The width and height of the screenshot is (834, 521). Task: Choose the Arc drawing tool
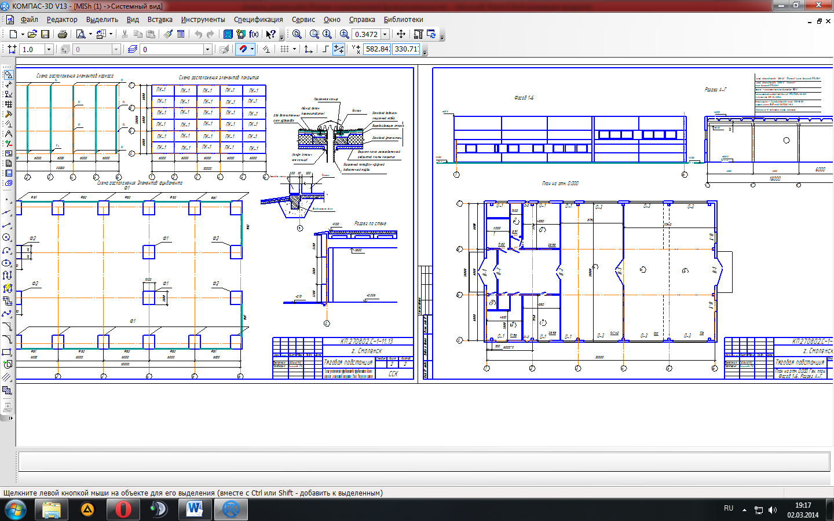8,250
